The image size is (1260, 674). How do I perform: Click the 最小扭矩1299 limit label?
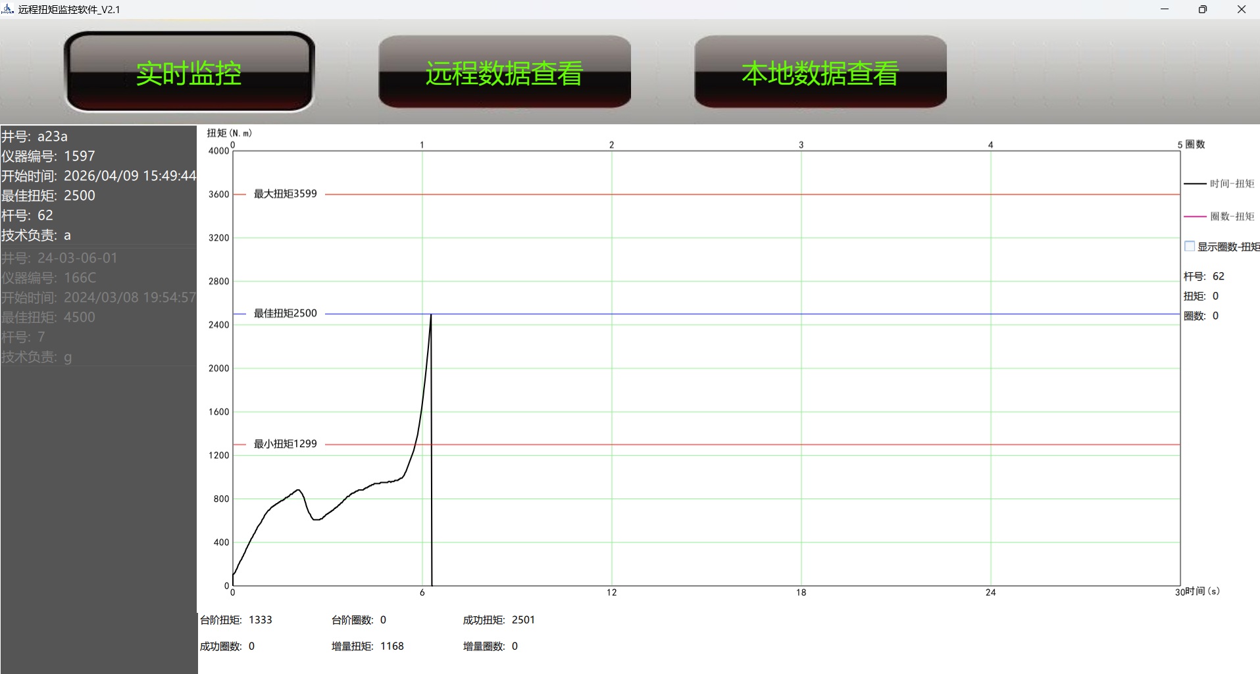(x=285, y=444)
